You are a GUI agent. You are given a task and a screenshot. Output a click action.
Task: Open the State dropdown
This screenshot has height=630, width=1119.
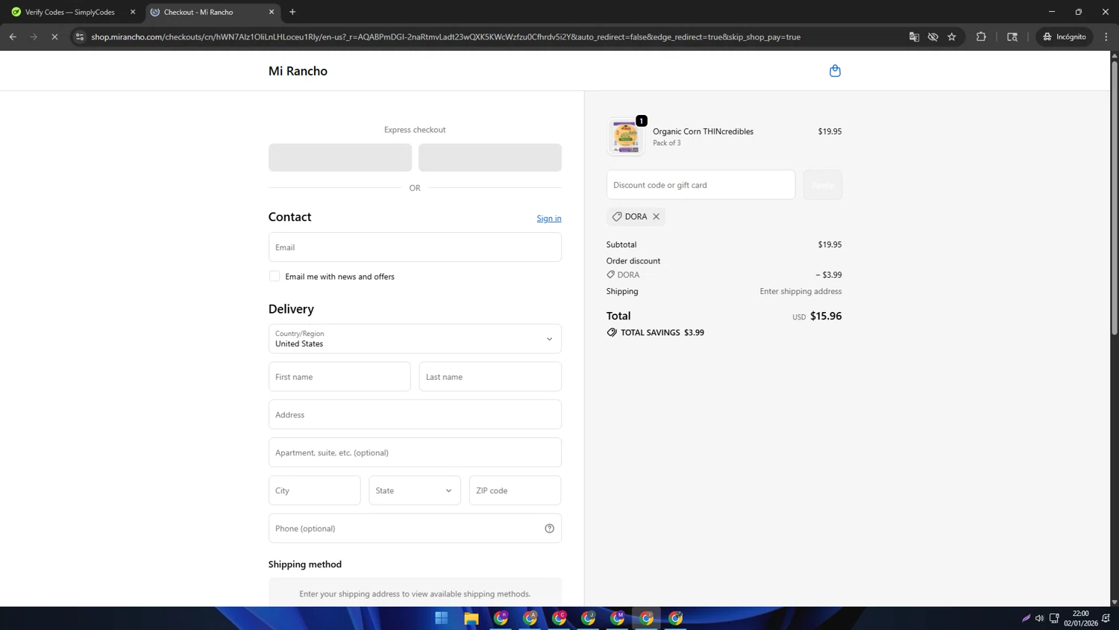click(415, 490)
